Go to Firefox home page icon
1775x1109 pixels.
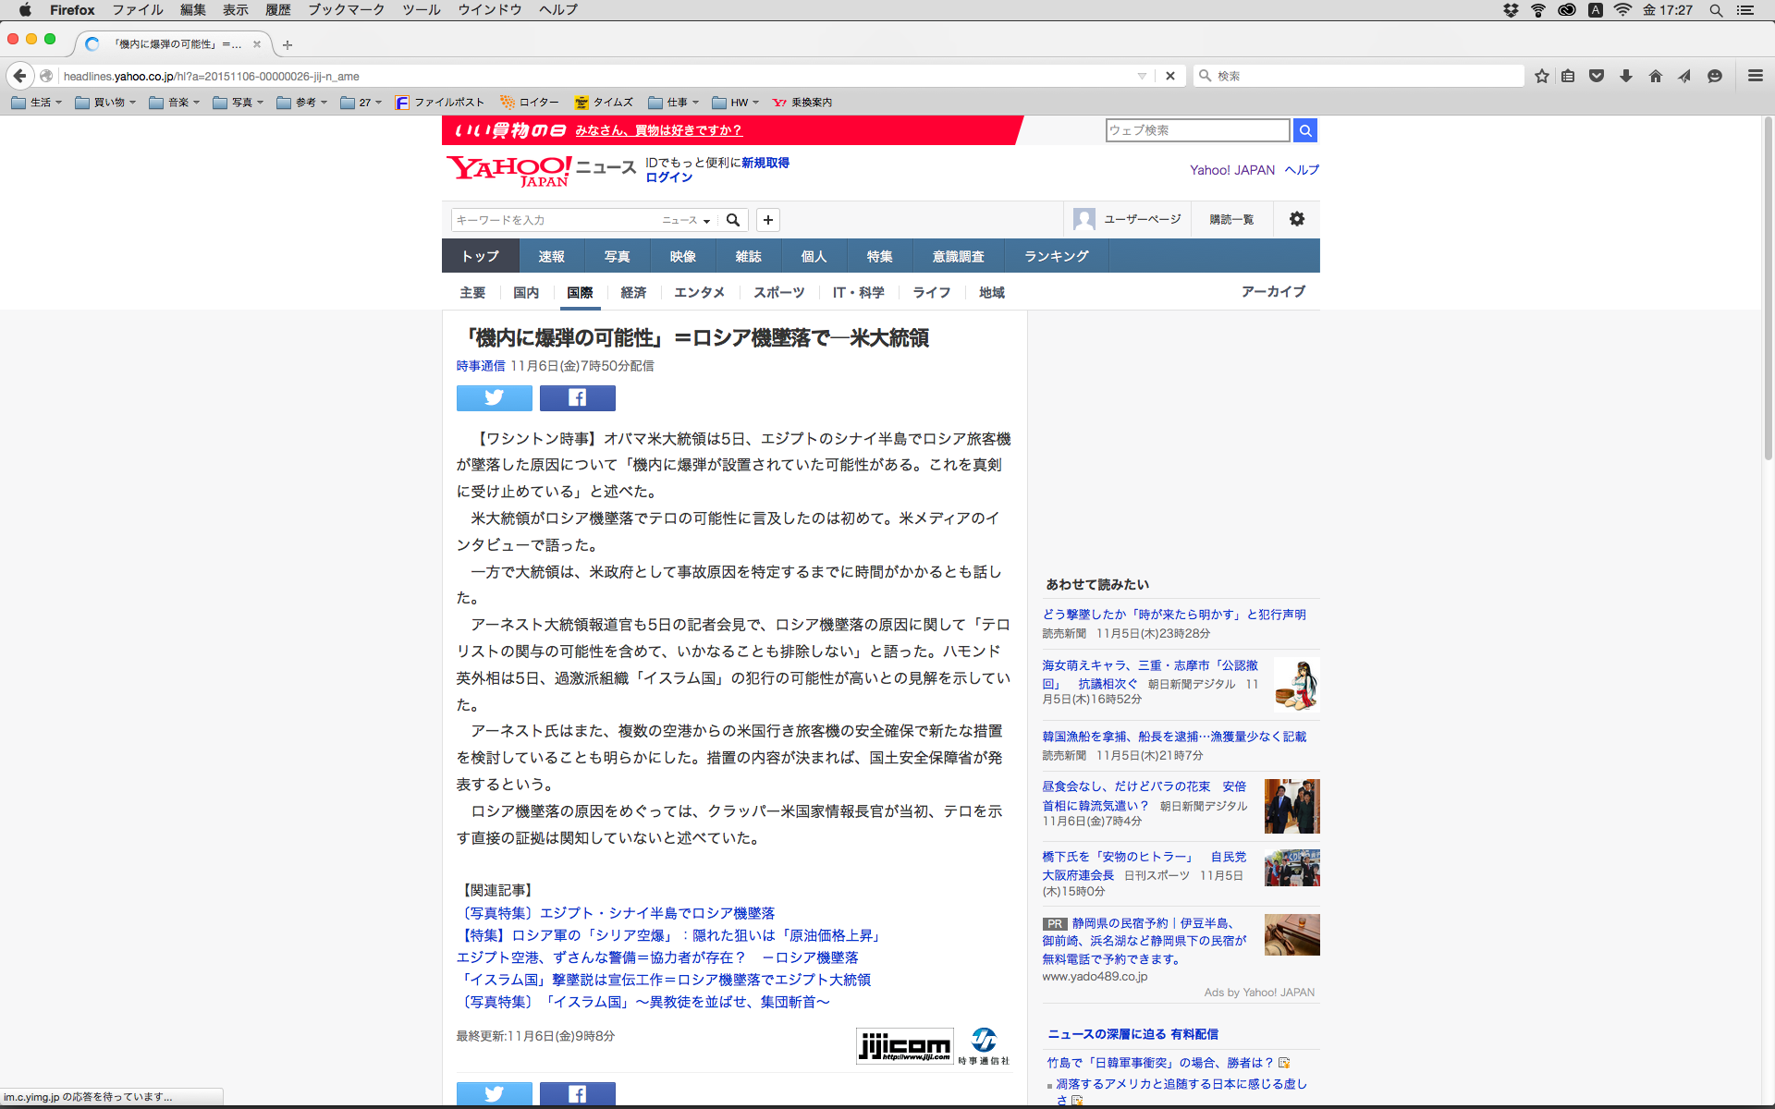click(1655, 76)
